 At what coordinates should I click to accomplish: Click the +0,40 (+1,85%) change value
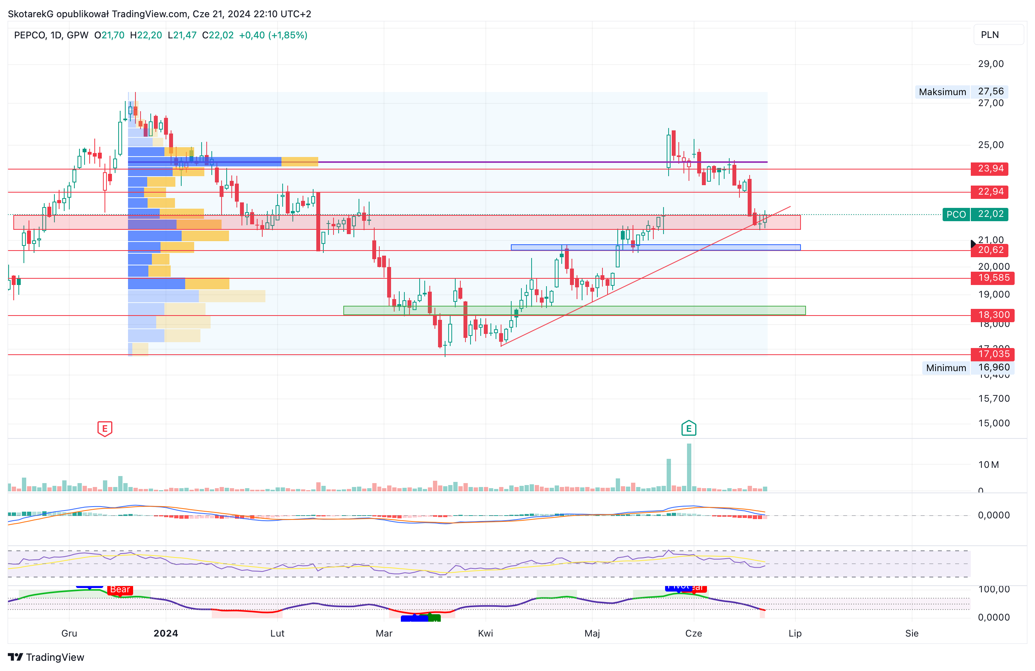[x=273, y=35]
